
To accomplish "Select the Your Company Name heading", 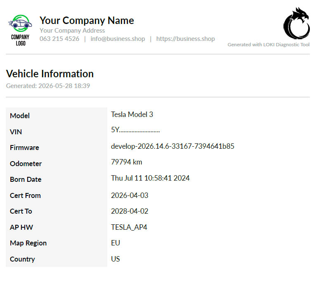I will click(87, 21).
